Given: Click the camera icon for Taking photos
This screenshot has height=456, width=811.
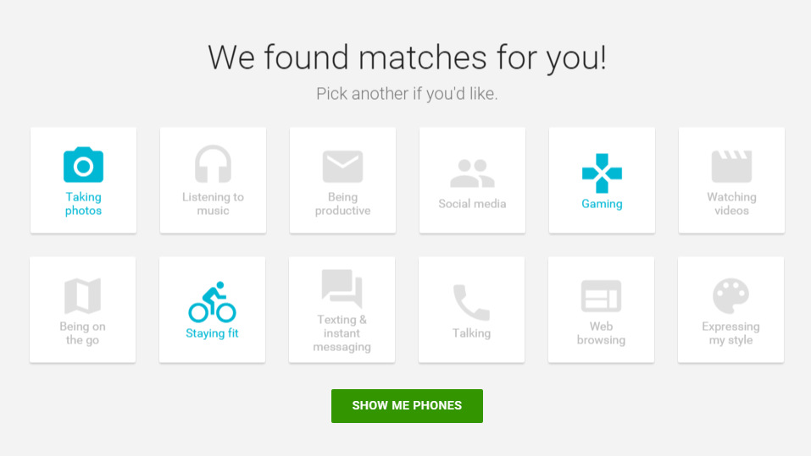Looking at the screenshot, I should 83,165.
